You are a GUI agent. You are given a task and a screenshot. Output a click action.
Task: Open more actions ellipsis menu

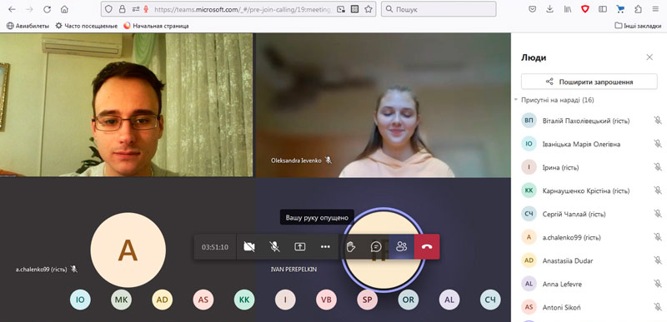click(325, 246)
